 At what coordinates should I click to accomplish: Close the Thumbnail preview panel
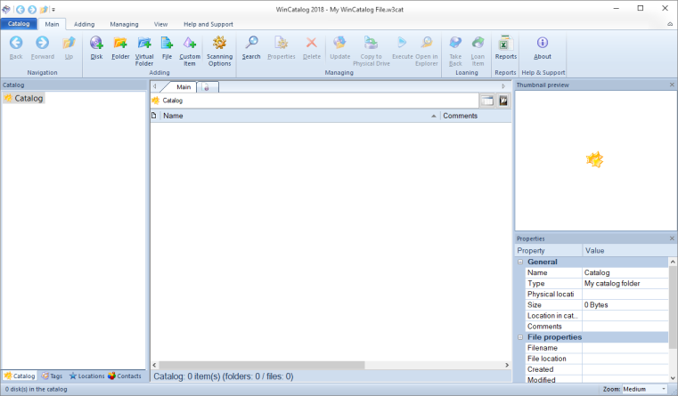[x=672, y=85]
